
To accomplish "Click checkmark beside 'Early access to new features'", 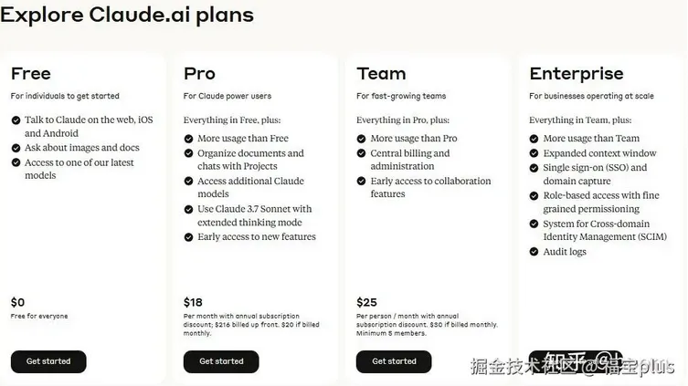I will click(188, 237).
